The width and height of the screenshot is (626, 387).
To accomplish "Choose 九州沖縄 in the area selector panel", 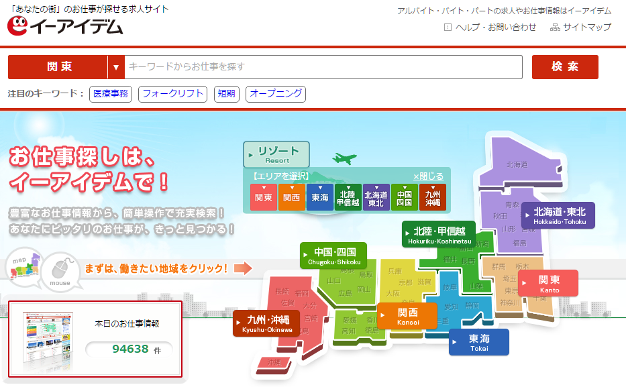I will point(432,197).
